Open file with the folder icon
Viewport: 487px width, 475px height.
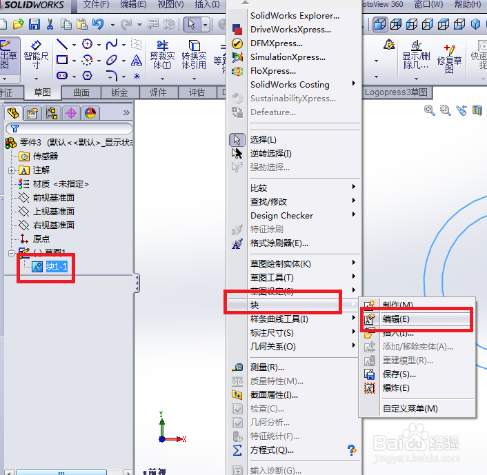[x=19, y=24]
